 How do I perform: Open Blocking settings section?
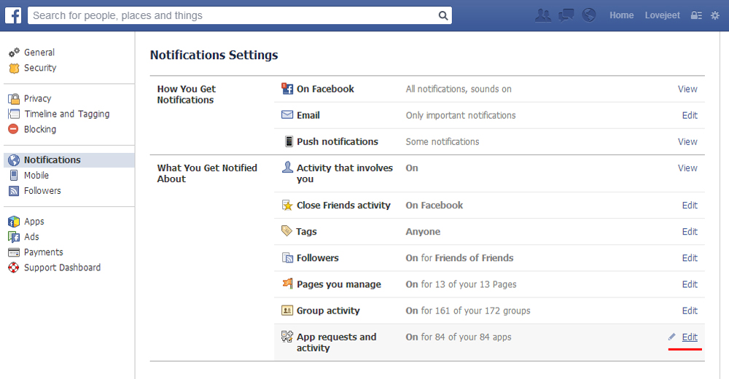(40, 129)
